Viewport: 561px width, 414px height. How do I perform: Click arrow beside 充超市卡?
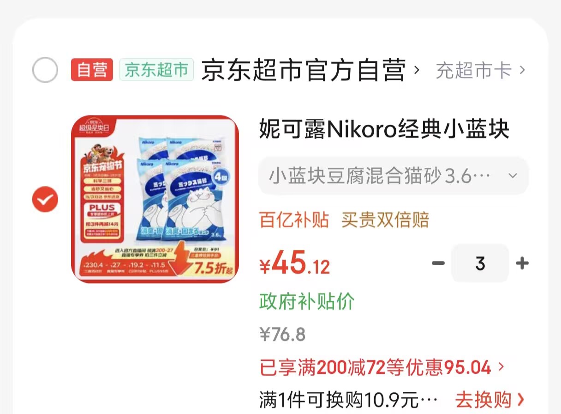(x=522, y=70)
